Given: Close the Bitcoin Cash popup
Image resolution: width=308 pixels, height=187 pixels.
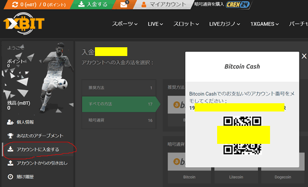Looking at the screenshot, I should tap(304, 56).
